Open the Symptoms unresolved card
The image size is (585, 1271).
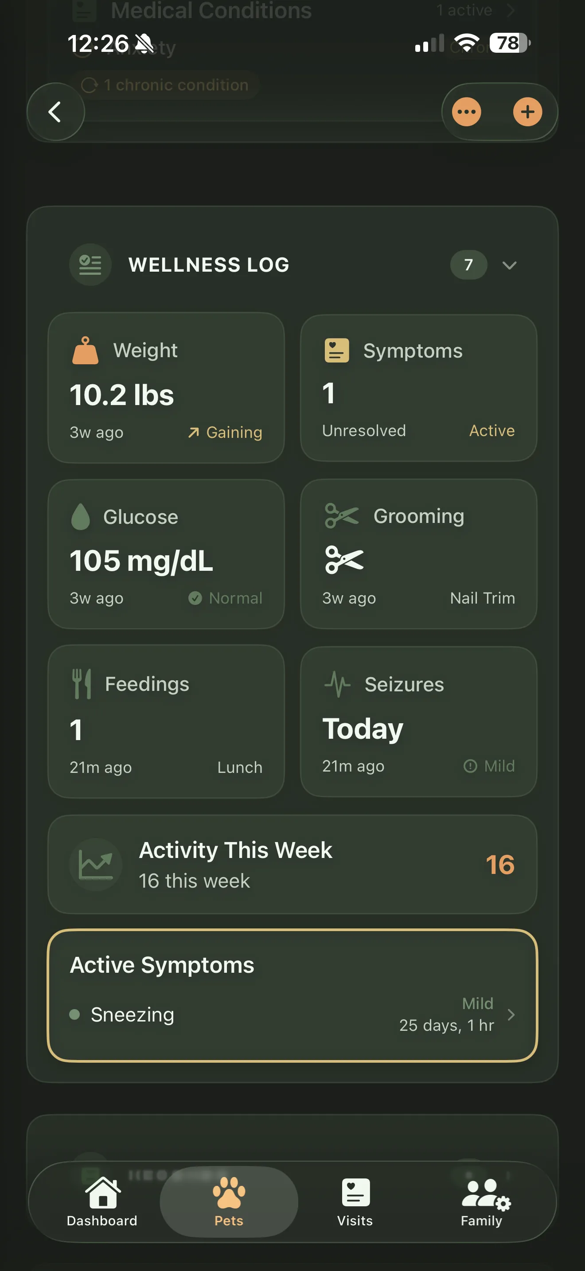(x=418, y=388)
